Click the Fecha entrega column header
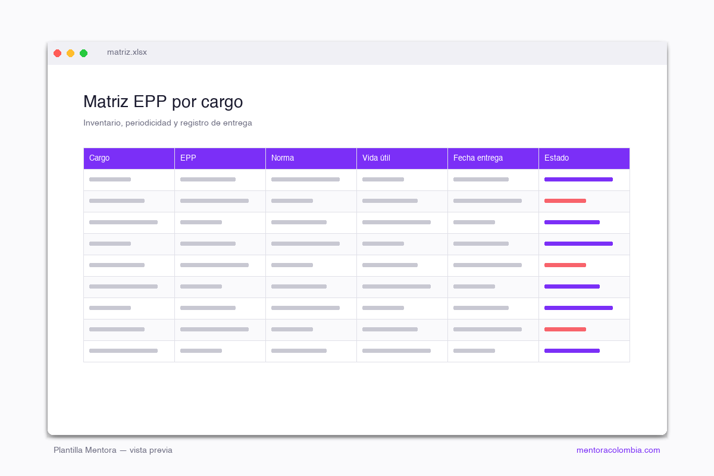Screen dimensions: 714x476 click(493, 158)
